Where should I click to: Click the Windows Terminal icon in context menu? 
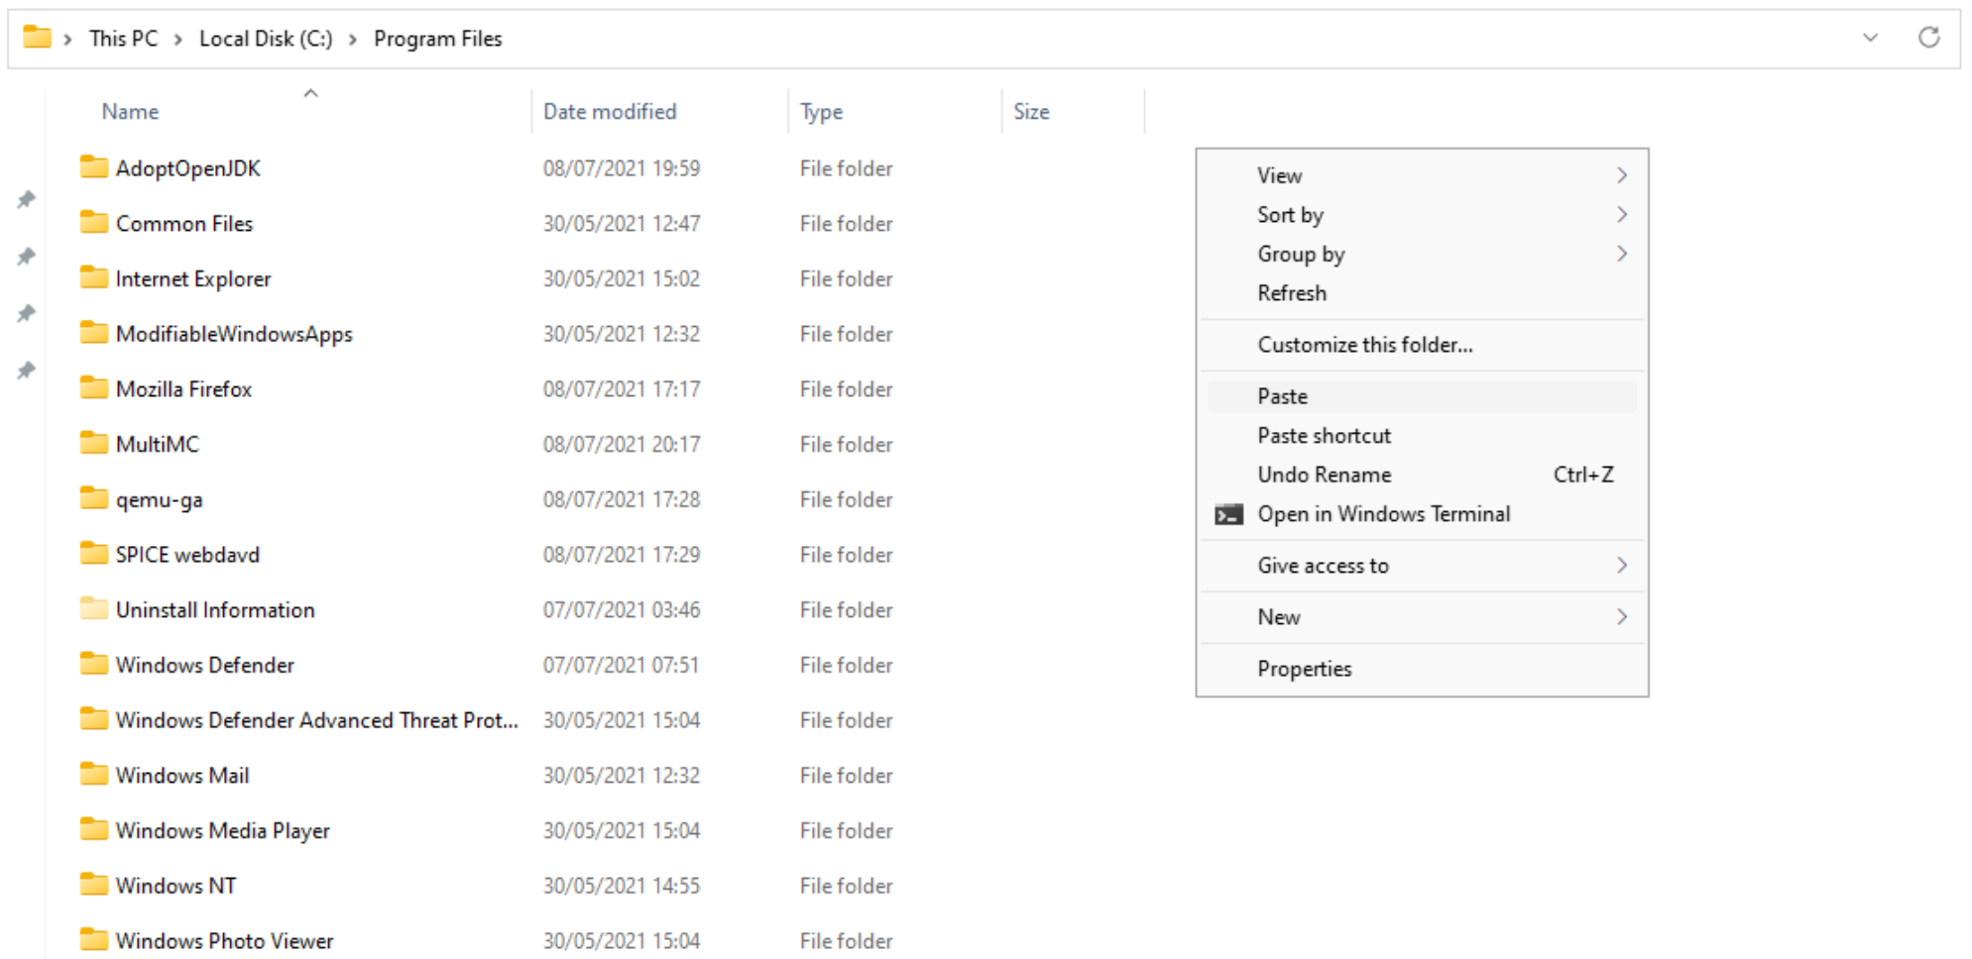pos(1228,514)
